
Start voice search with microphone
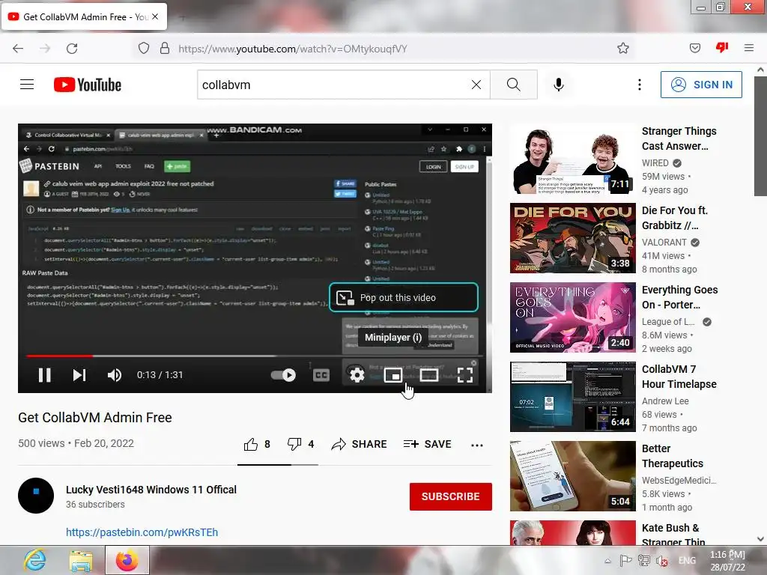(x=559, y=85)
